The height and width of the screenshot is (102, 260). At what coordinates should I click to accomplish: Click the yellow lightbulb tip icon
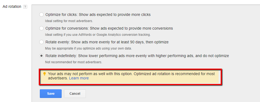pos(44,74)
